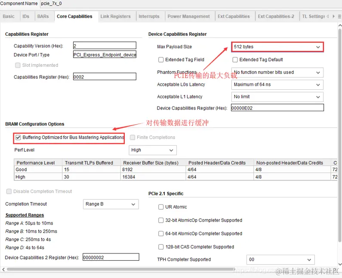Image resolution: width=342 pixels, height=278 pixels.
Task: Open the Perf Level dropdown
Action: [153, 150]
